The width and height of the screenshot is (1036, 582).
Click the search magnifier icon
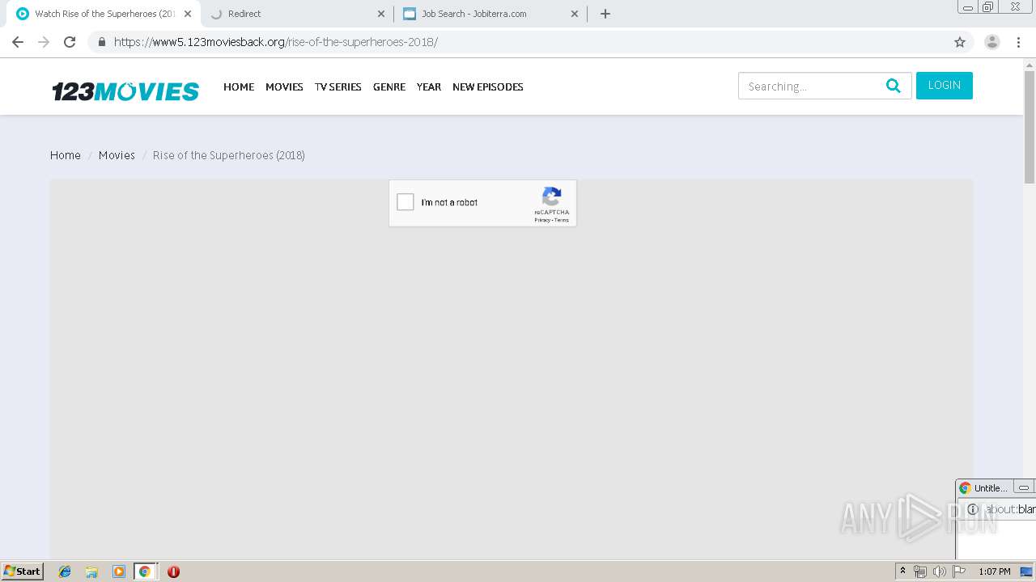coord(894,86)
